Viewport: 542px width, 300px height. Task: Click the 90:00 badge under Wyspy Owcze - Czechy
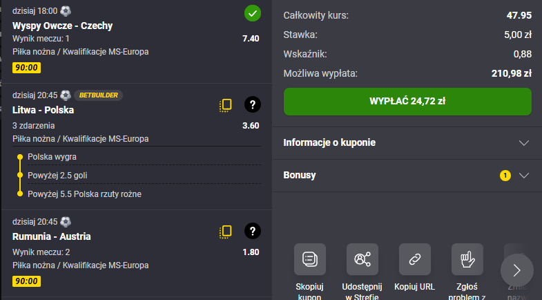coord(26,68)
